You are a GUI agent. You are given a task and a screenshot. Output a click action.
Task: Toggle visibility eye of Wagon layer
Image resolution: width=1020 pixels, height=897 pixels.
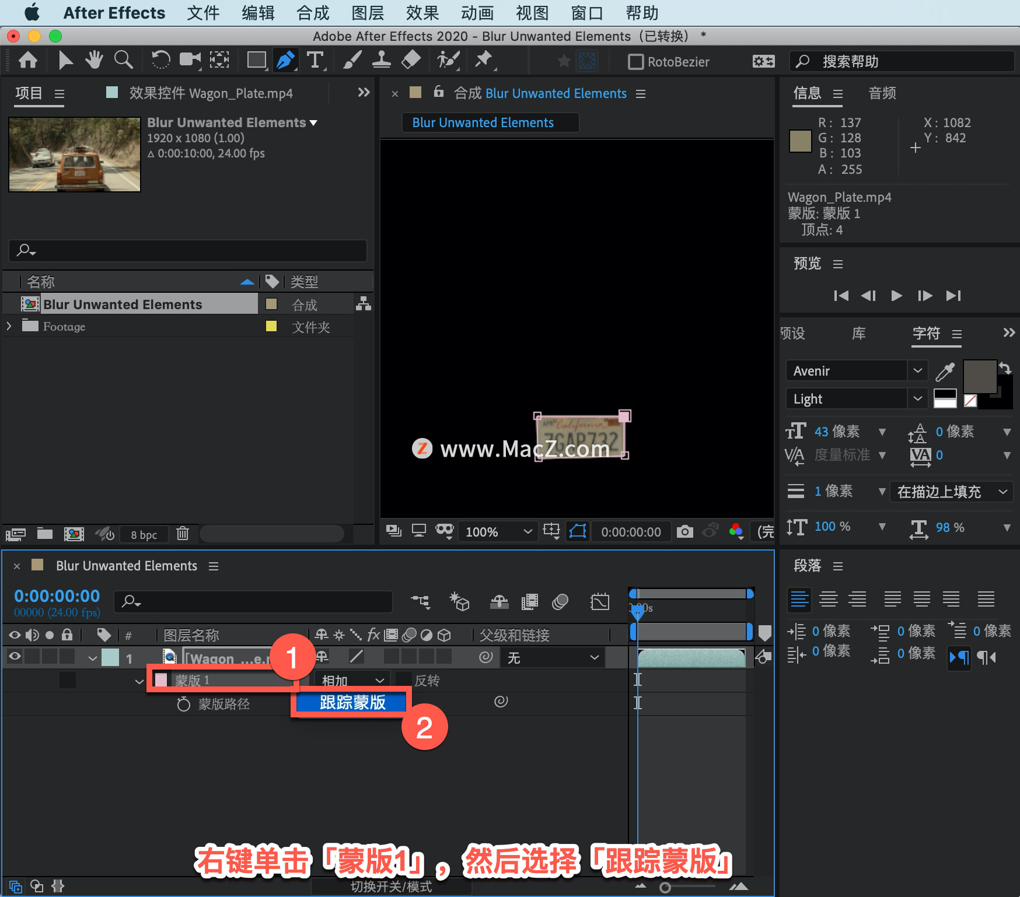(x=15, y=657)
